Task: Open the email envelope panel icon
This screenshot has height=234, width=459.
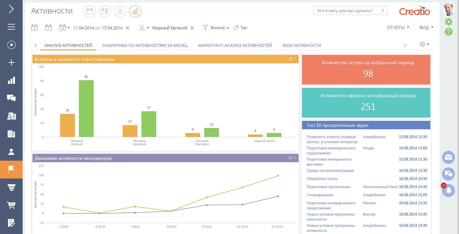Action: [448, 157]
